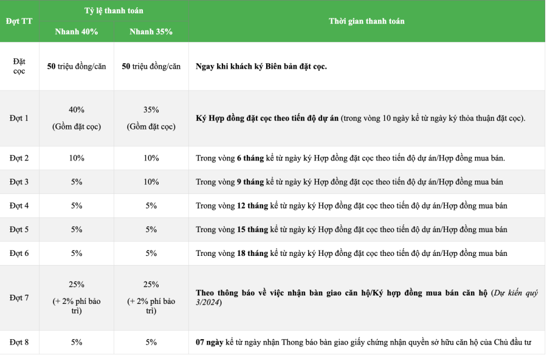Select the "Đợt 1" row label

click(19, 118)
